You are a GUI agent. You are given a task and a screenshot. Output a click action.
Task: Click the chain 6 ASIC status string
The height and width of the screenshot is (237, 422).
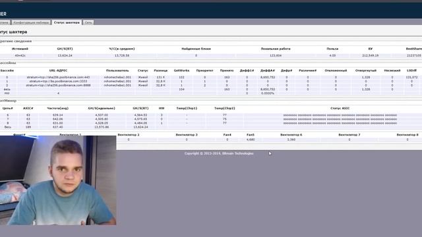point(340,115)
